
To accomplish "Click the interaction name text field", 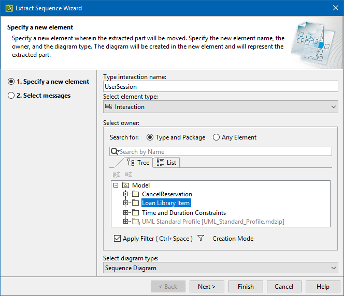I will click(220, 87).
